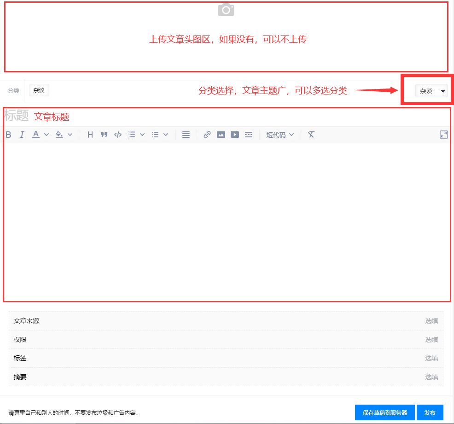This screenshot has width=454, height=424.
Task: Clear formatting with the eraser icon
Action: (x=311, y=135)
